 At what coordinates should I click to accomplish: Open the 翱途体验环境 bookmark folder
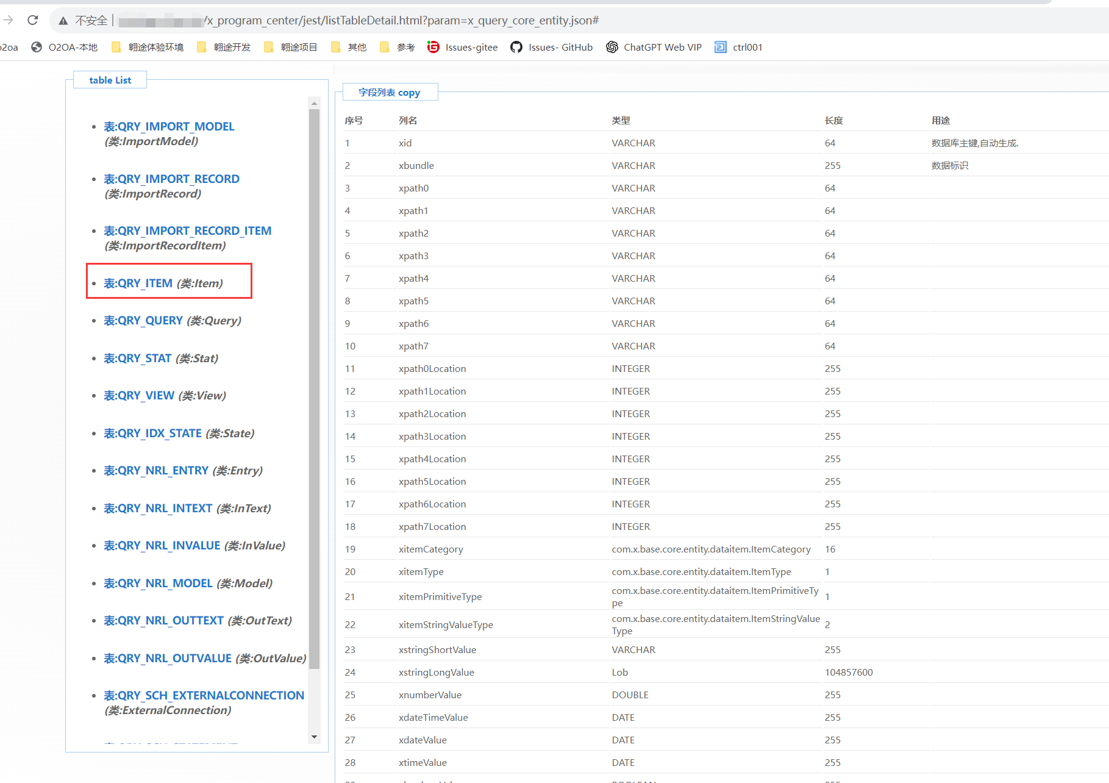(148, 47)
